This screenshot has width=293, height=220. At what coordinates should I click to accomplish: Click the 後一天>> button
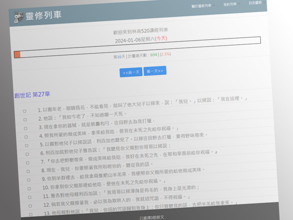pyautogui.click(x=154, y=71)
